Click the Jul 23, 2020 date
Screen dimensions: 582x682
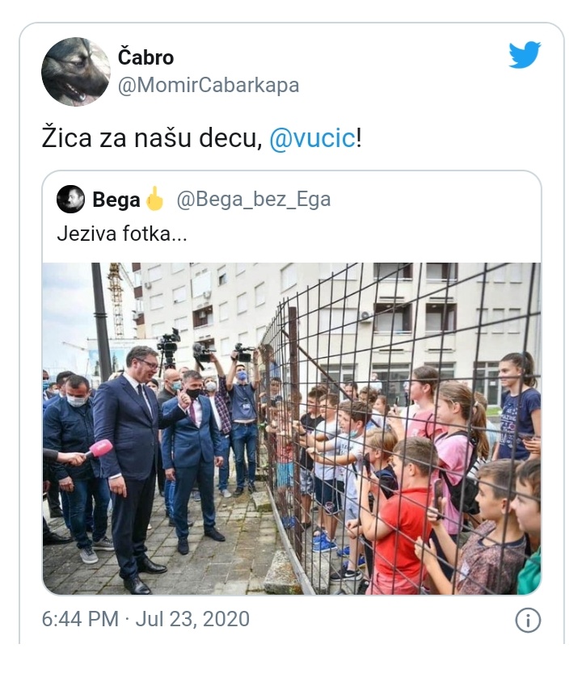(192, 619)
